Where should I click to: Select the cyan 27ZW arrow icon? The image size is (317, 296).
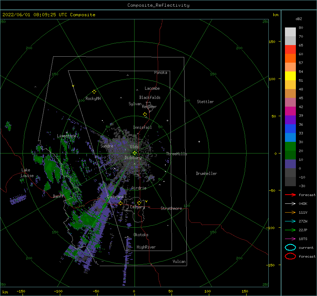coord(290,221)
